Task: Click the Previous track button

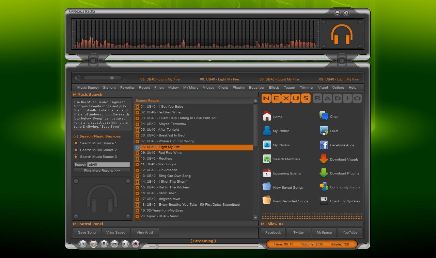Action: point(83,244)
